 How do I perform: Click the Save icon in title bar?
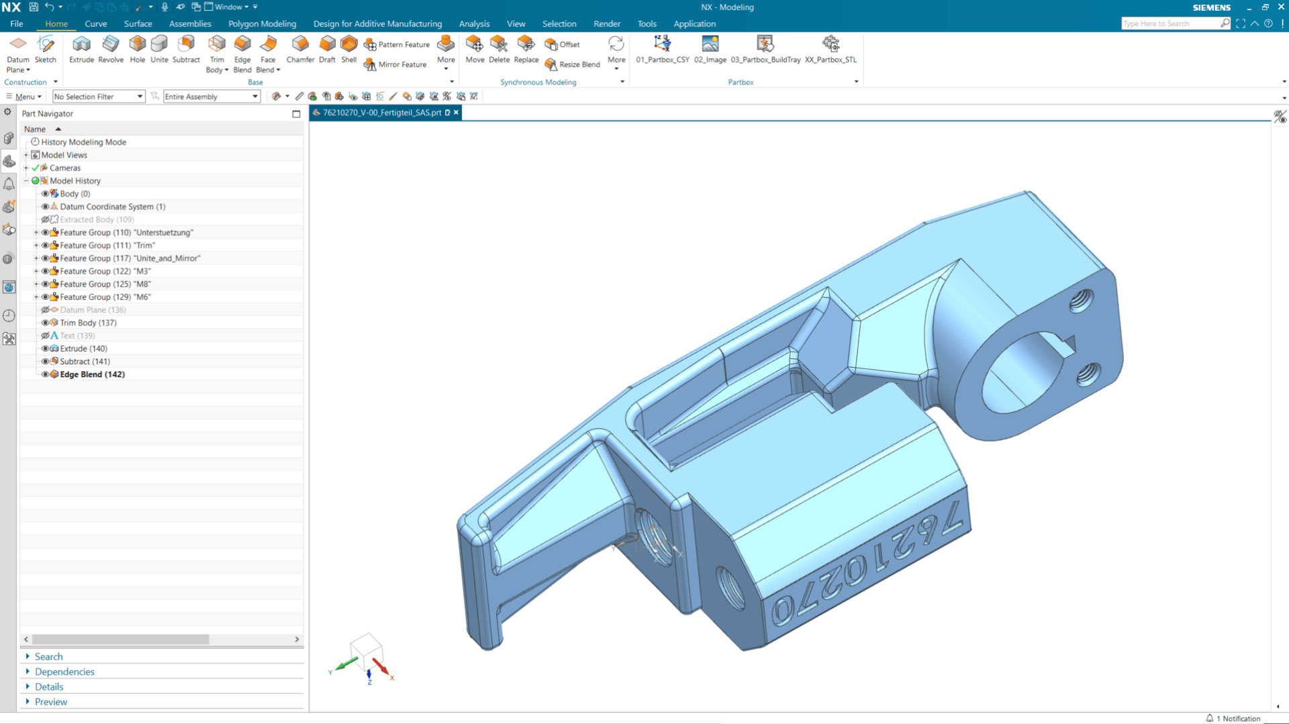(34, 7)
